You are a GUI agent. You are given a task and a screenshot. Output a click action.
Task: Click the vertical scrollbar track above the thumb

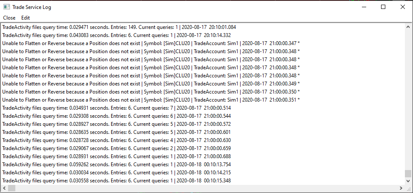408,98
